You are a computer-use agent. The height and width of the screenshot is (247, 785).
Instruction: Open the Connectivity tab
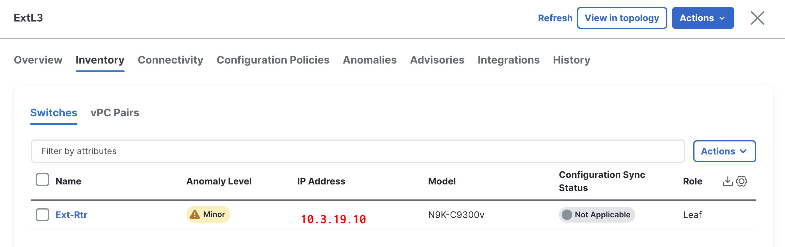[x=170, y=60]
